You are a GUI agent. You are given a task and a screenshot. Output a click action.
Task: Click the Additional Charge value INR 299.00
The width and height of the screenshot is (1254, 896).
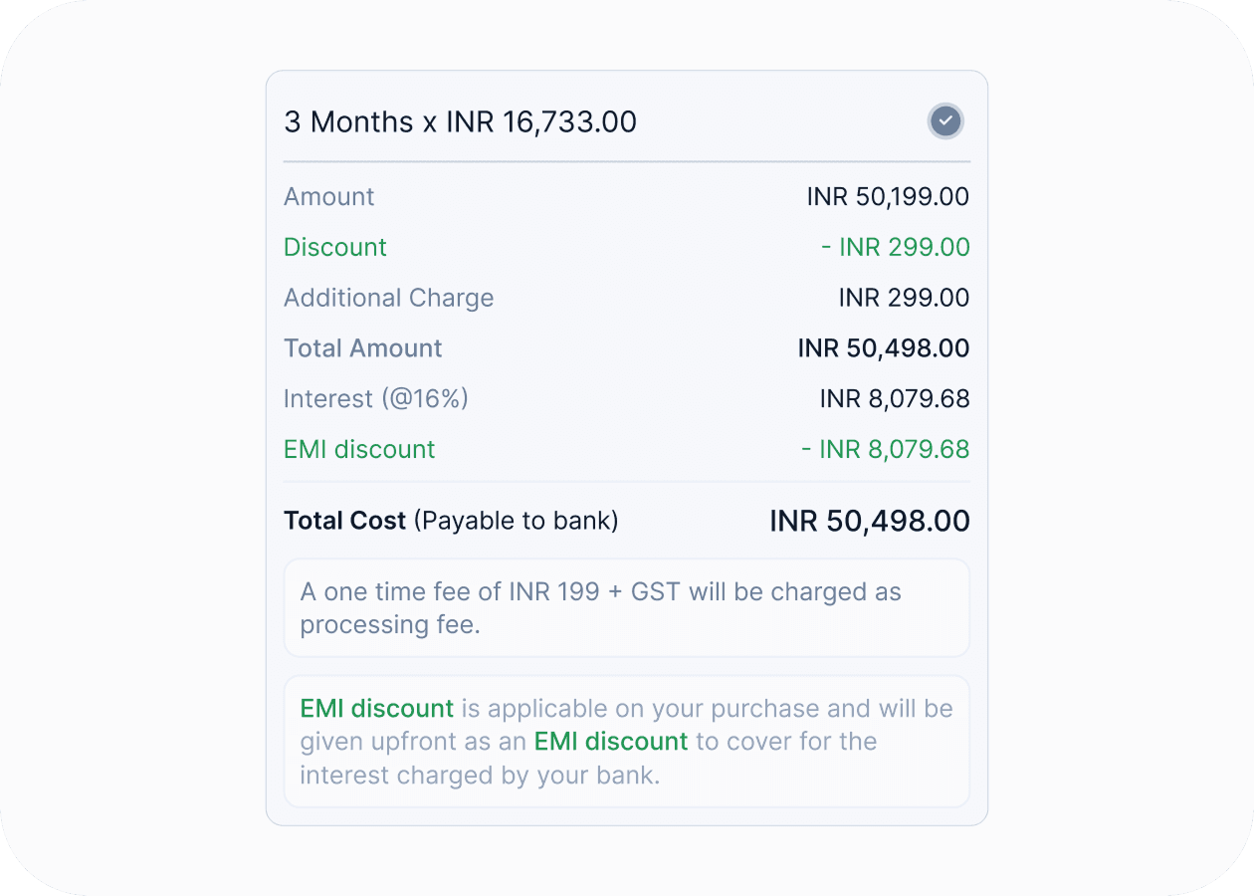[x=904, y=298]
